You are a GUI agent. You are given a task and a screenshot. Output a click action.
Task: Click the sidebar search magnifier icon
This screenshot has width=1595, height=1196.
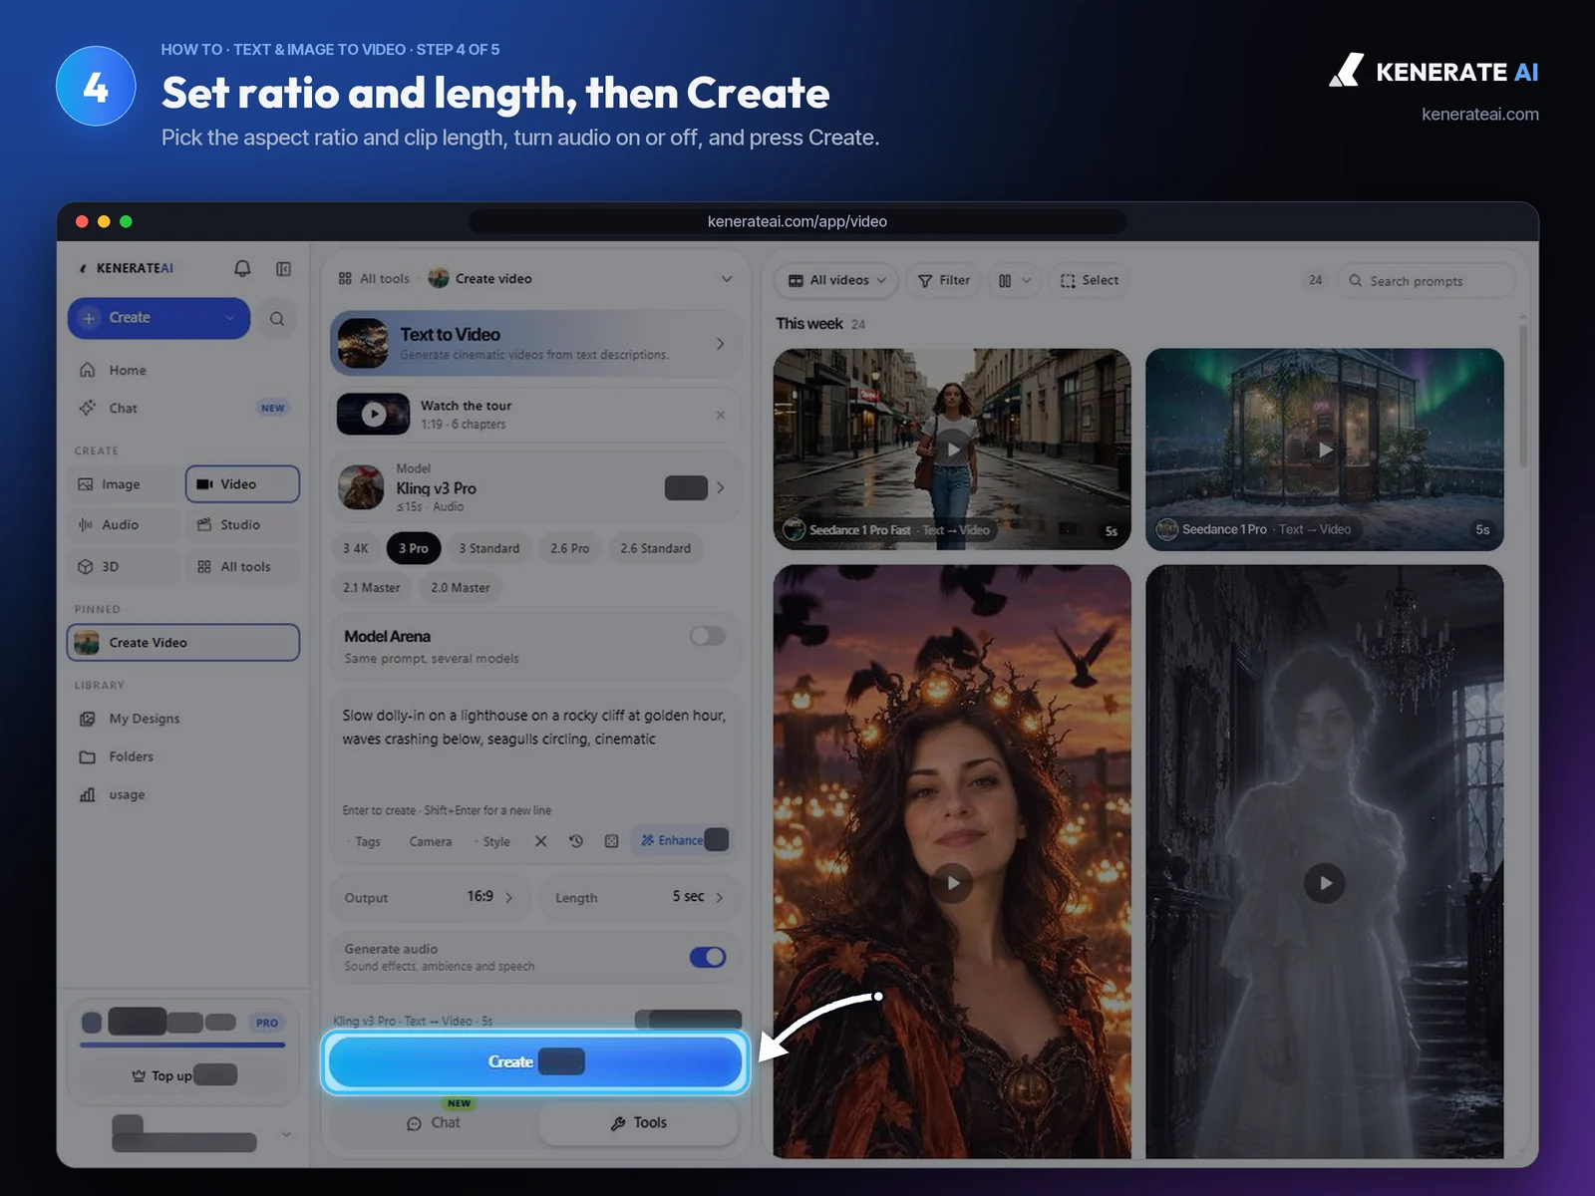(x=277, y=319)
